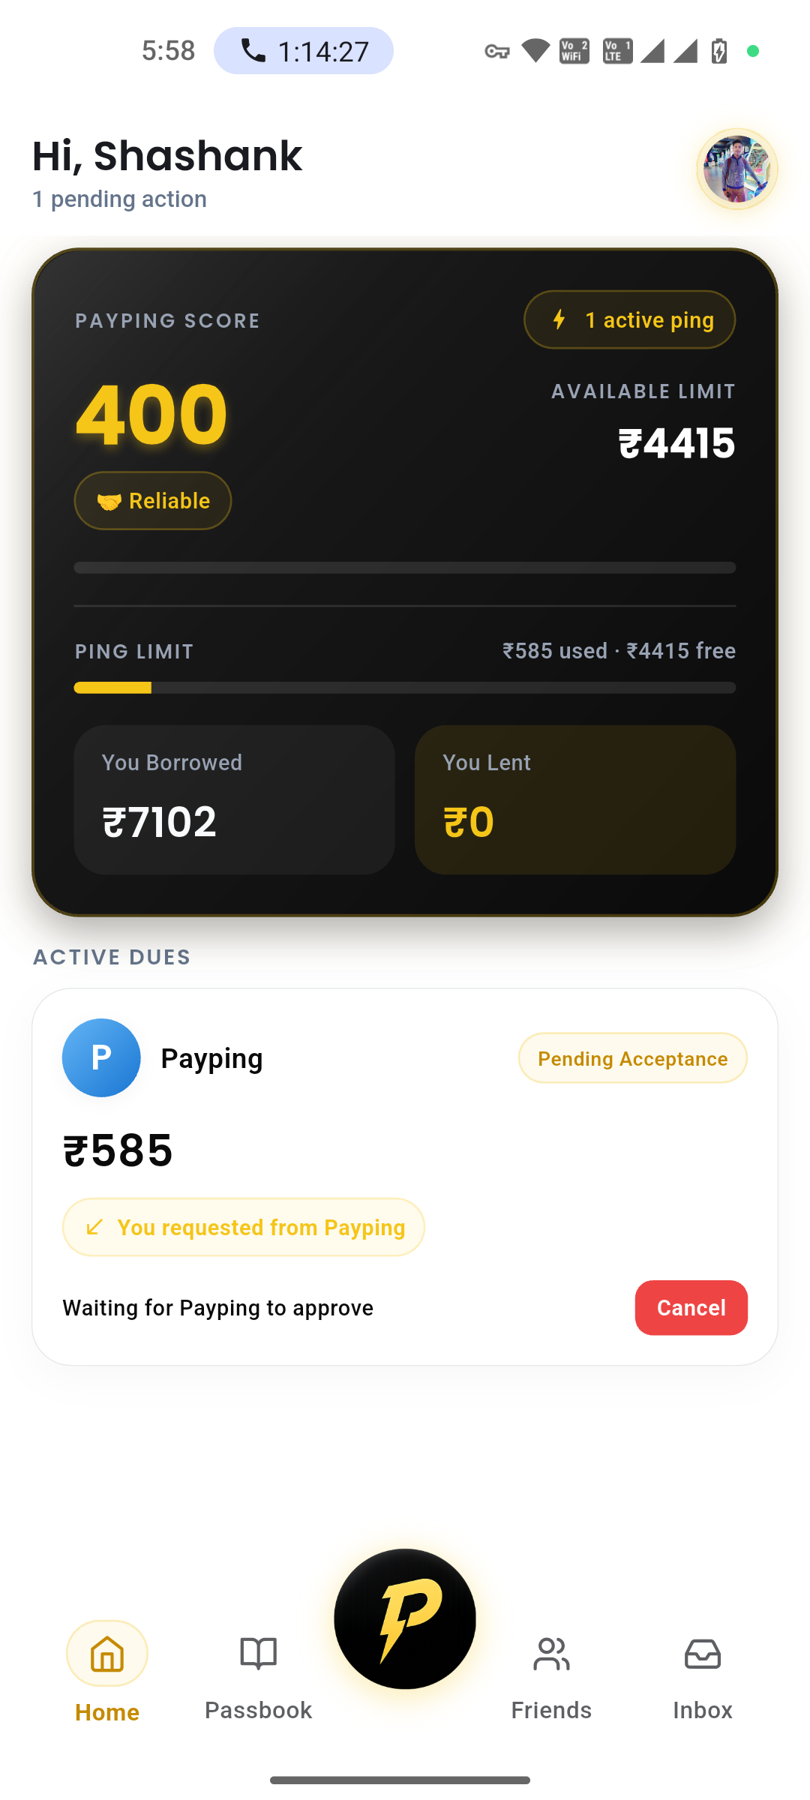Open the Friends people icon

pyautogui.click(x=551, y=1653)
